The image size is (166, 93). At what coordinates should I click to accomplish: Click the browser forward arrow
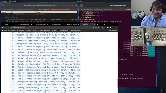tap(6, 28)
